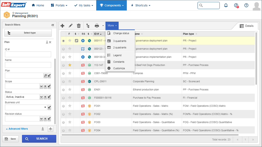The height and width of the screenshot is (147, 262).
Task: Expand the Advanced filters section
Action: coord(17,129)
